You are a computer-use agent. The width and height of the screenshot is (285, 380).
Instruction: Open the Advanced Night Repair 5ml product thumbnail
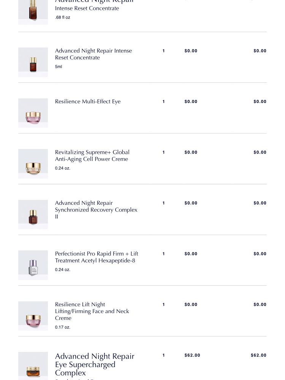(33, 62)
